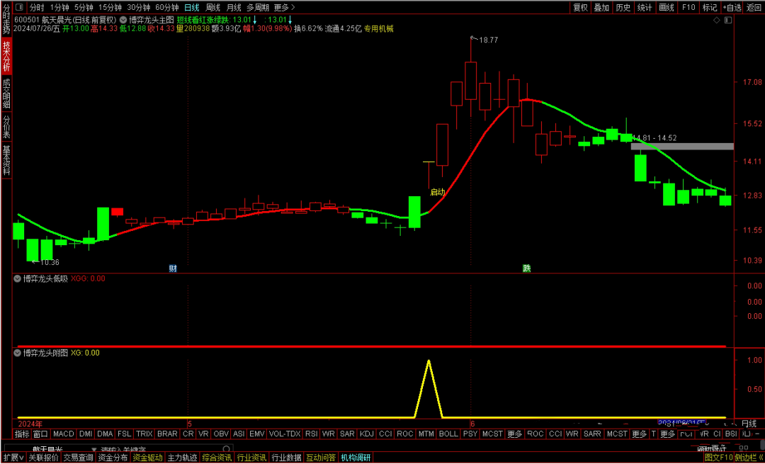
Task: Select the MACD indicator tab
Action: 63,434
